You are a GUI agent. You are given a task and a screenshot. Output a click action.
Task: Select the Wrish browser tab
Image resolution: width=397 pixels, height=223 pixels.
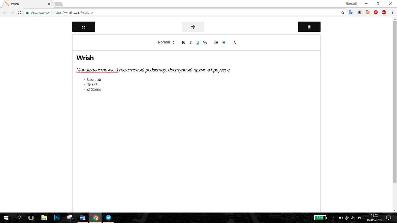pos(26,4)
